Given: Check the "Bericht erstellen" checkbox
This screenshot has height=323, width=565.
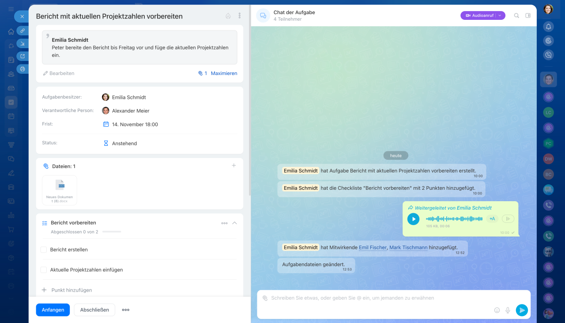Looking at the screenshot, I should point(44,250).
